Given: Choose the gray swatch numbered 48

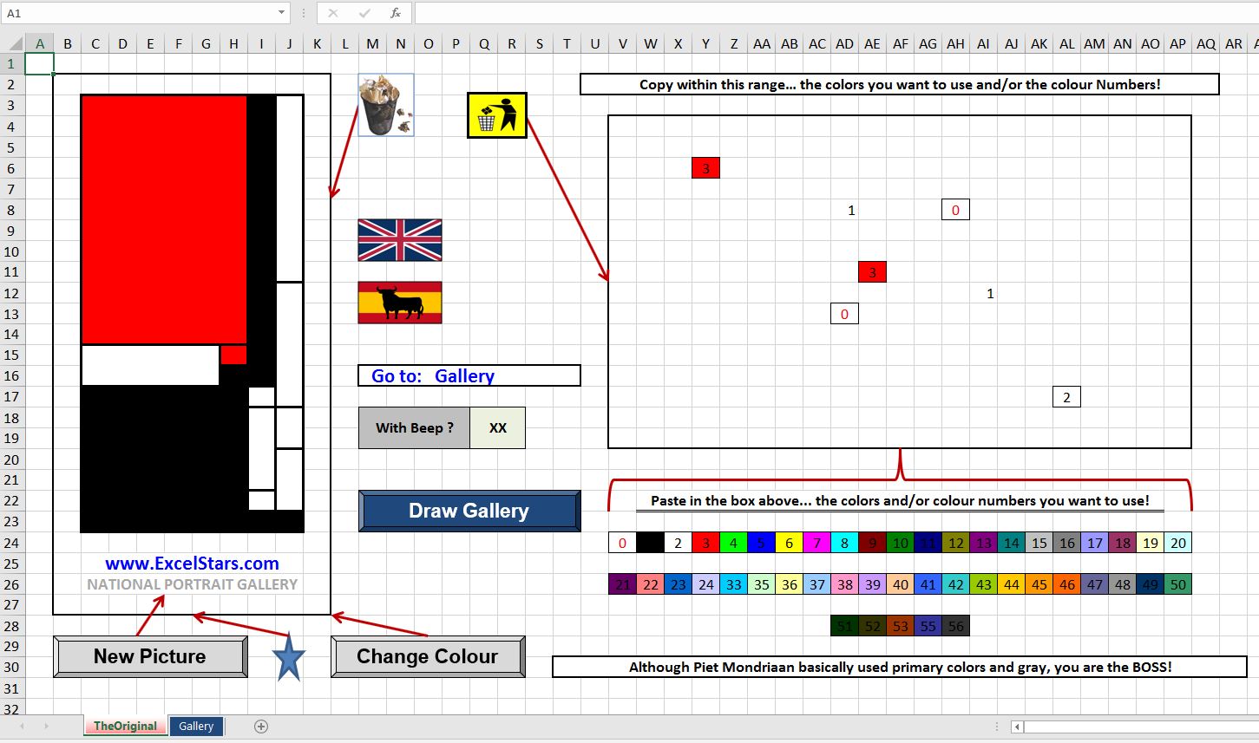Looking at the screenshot, I should [1122, 584].
